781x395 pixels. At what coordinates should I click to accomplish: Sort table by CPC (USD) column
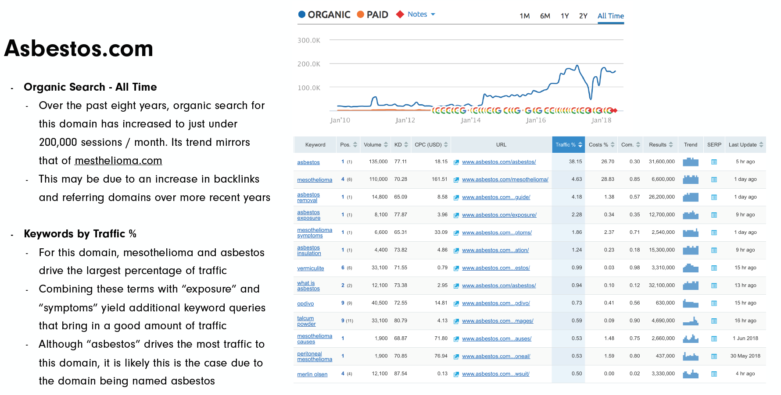click(431, 145)
